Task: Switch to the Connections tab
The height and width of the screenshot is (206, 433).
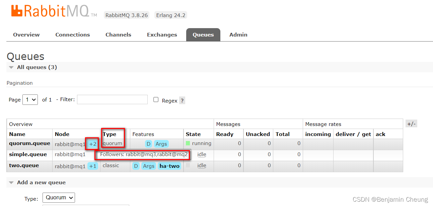Action: click(x=73, y=35)
